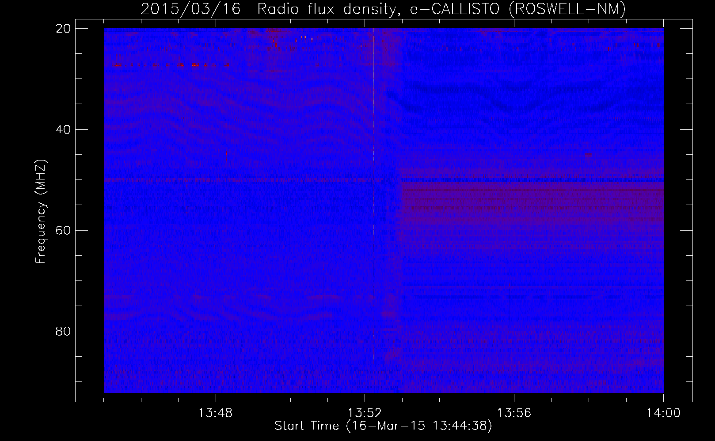Click the 40 frequency tick label
The width and height of the screenshot is (715, 441).
[63, 130]
